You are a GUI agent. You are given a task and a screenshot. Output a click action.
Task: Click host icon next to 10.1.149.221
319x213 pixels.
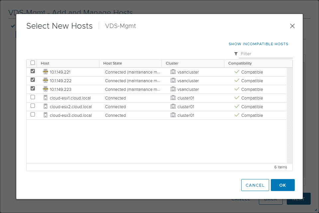[45, 72]
